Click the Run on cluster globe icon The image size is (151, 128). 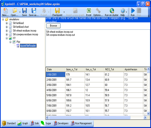click(x=112, y=11)
